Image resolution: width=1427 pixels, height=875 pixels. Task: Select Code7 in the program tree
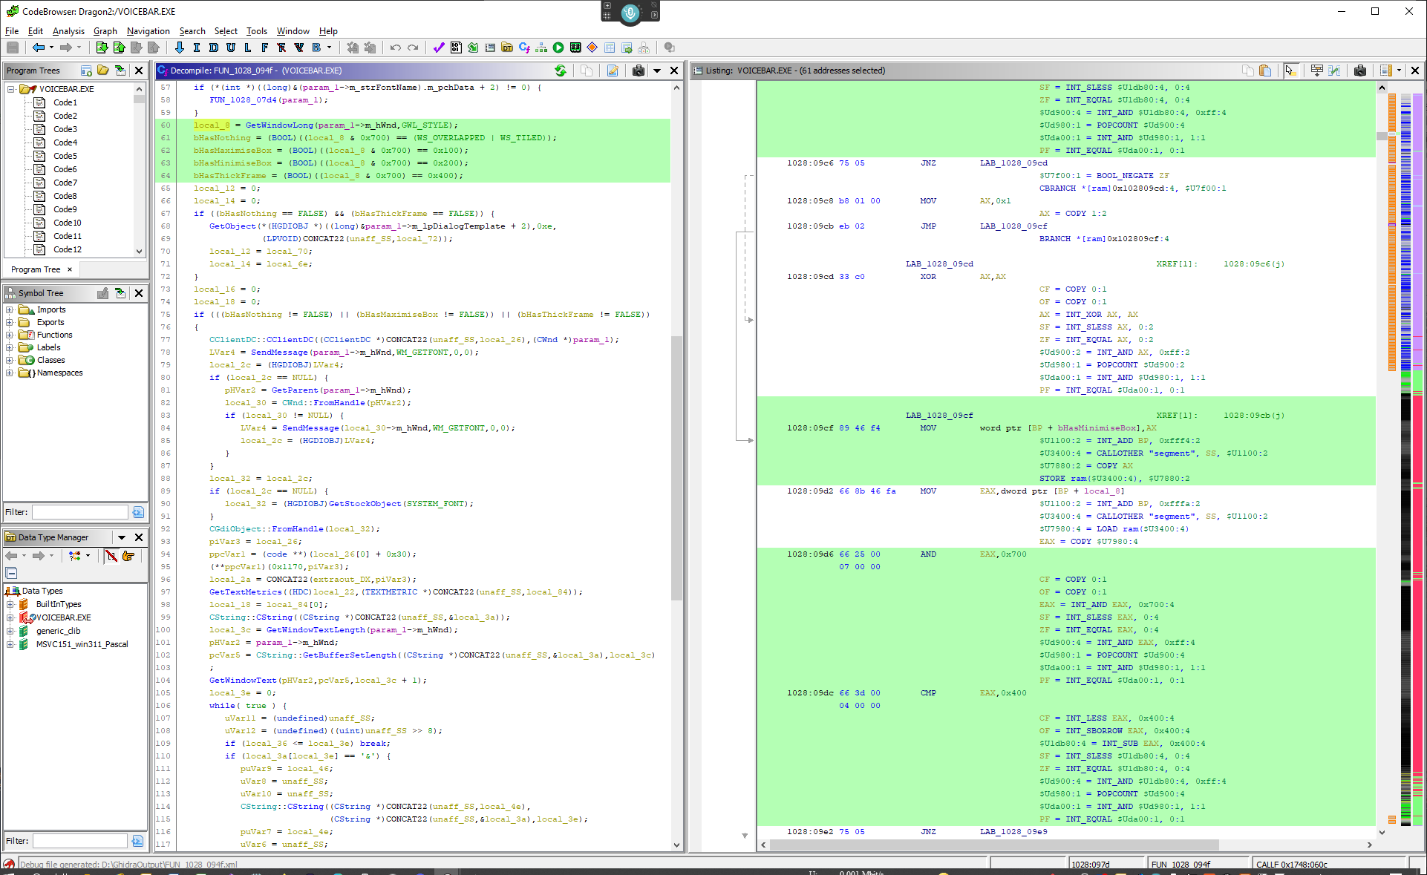65,183
